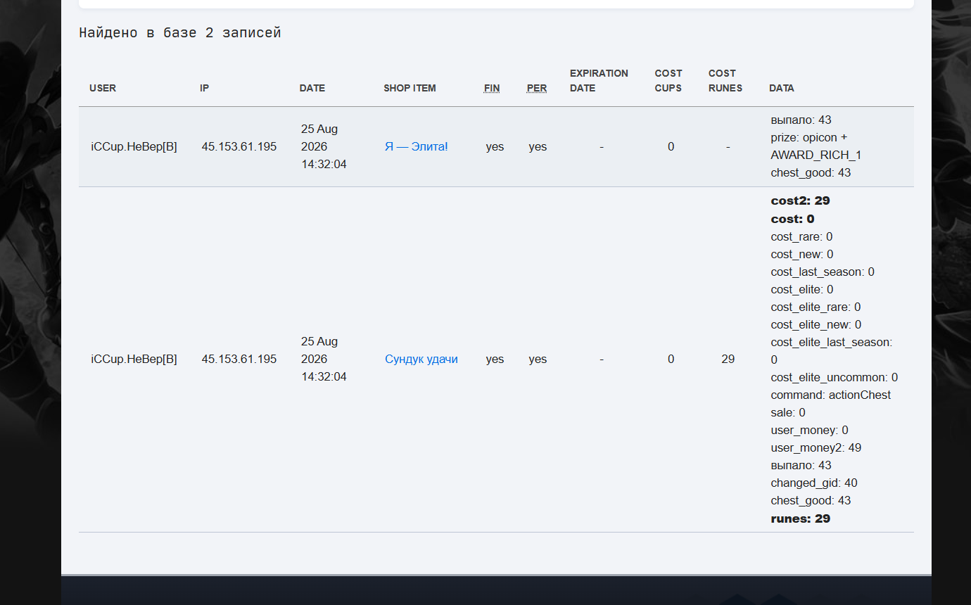Select IP 45.153.61.195 in Я — Элита! row
971x605 pixels.
point(239,146)
